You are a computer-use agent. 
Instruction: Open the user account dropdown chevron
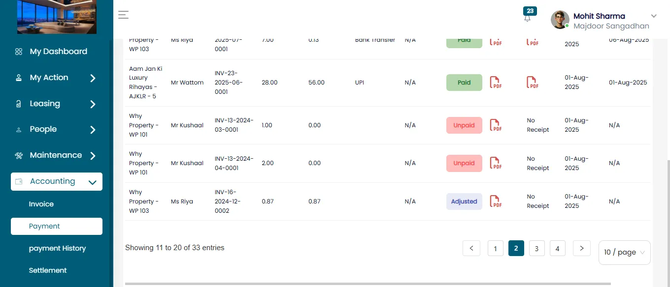click(654, 16)
